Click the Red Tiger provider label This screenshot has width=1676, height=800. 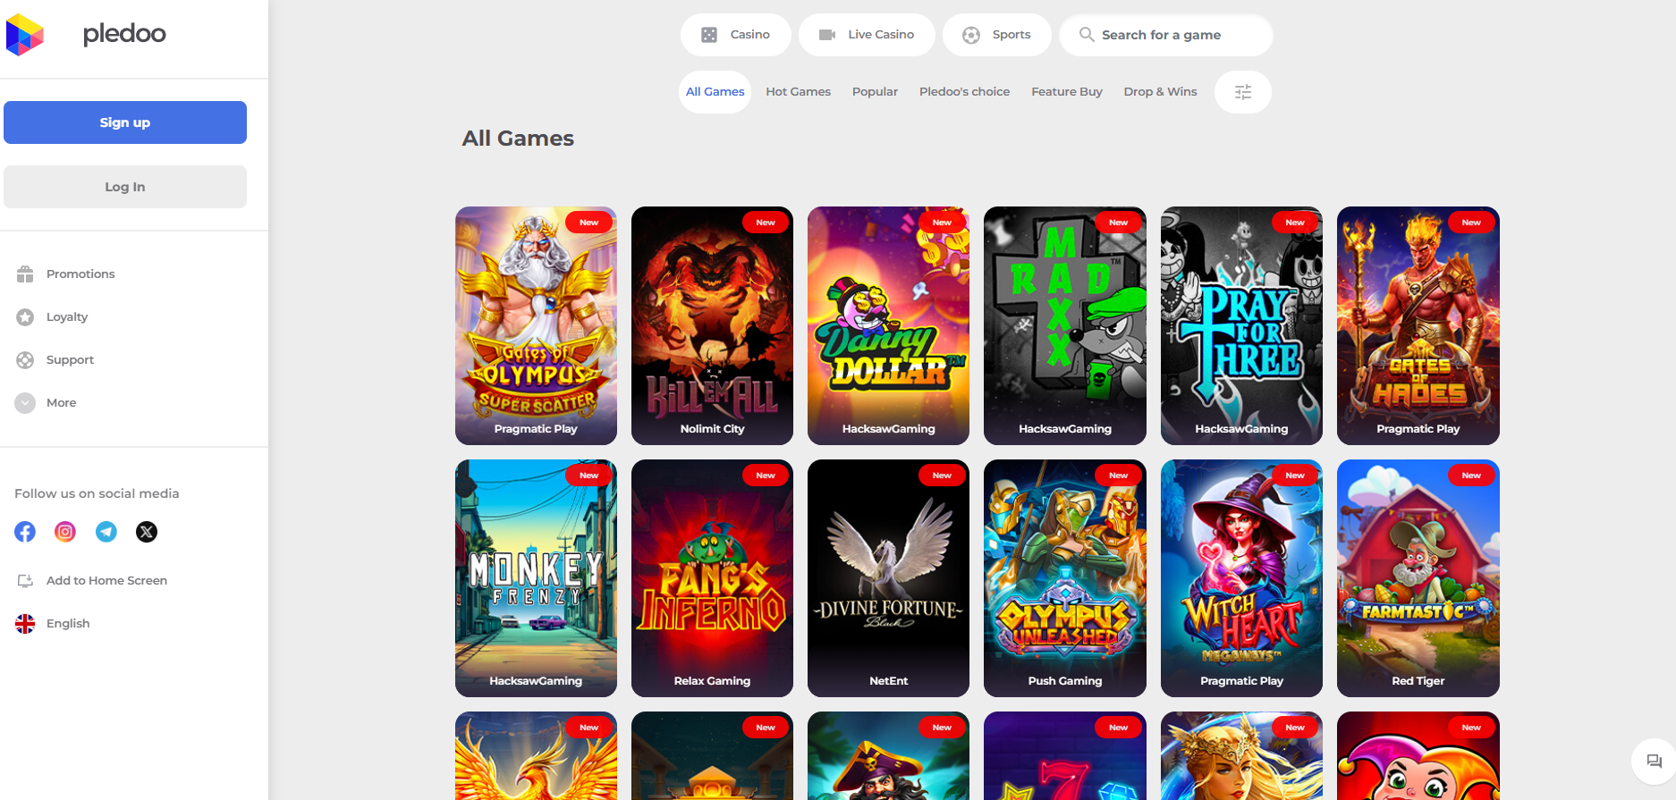1418,681
